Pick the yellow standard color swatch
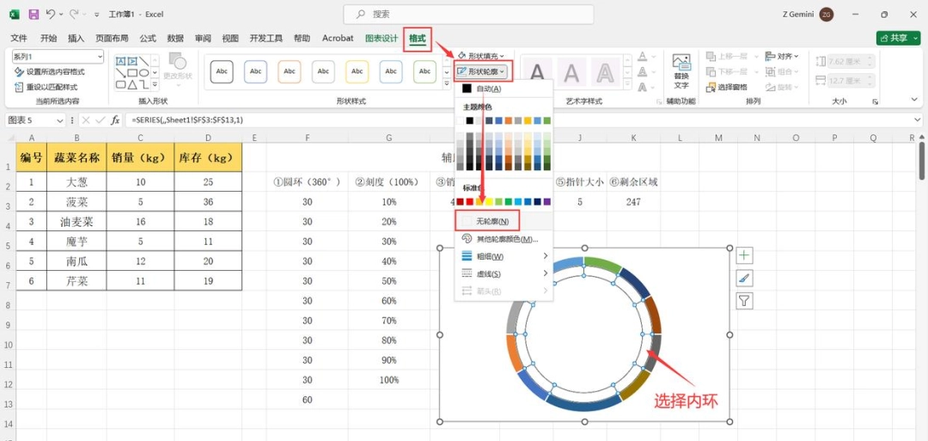Image resolution: width=928 pixels, height=441 pixels. pyautogui.click(x=489, y=202)
